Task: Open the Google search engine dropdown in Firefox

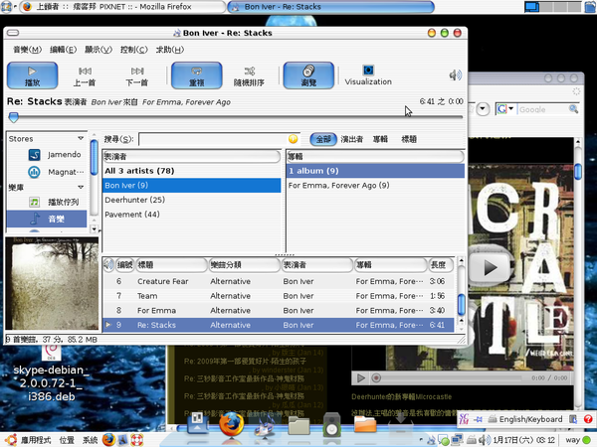Action: tap(504, 109)
